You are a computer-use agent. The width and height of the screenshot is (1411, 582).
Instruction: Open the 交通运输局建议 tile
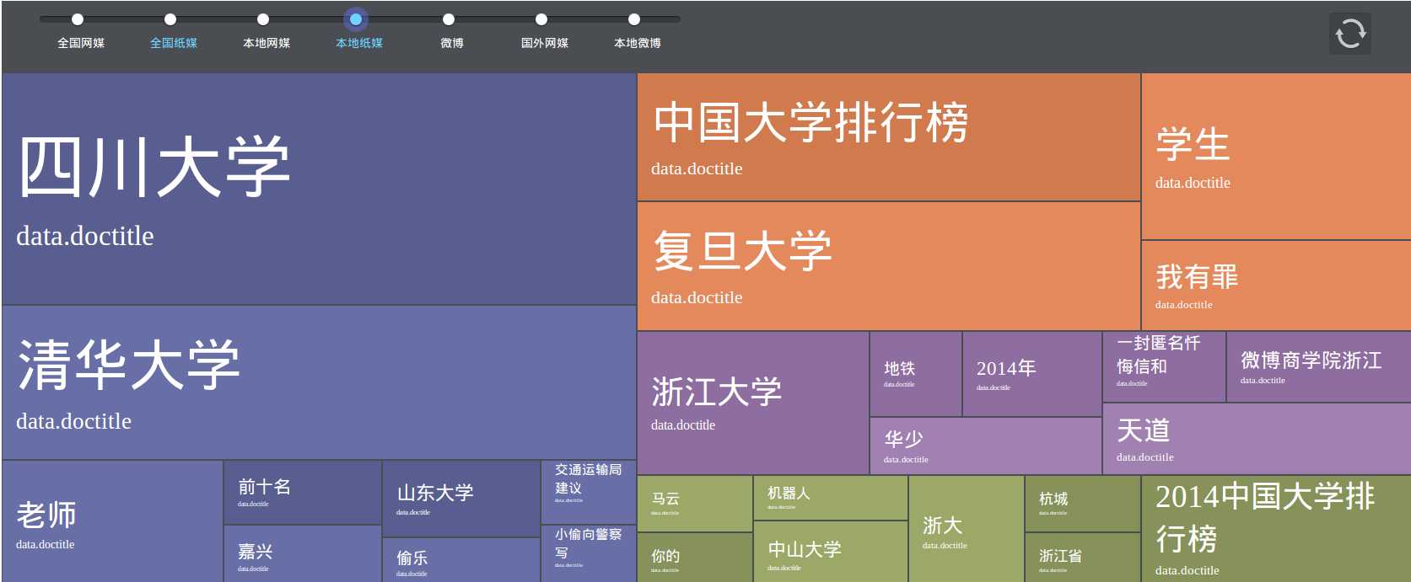589,492
